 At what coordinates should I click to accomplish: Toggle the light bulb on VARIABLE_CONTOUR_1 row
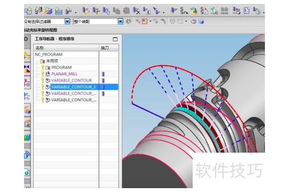(42, 87)
